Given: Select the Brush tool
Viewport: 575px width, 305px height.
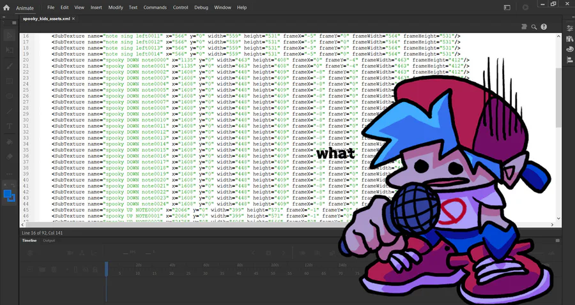Looking at the screenshot, I should click(10, 66).
